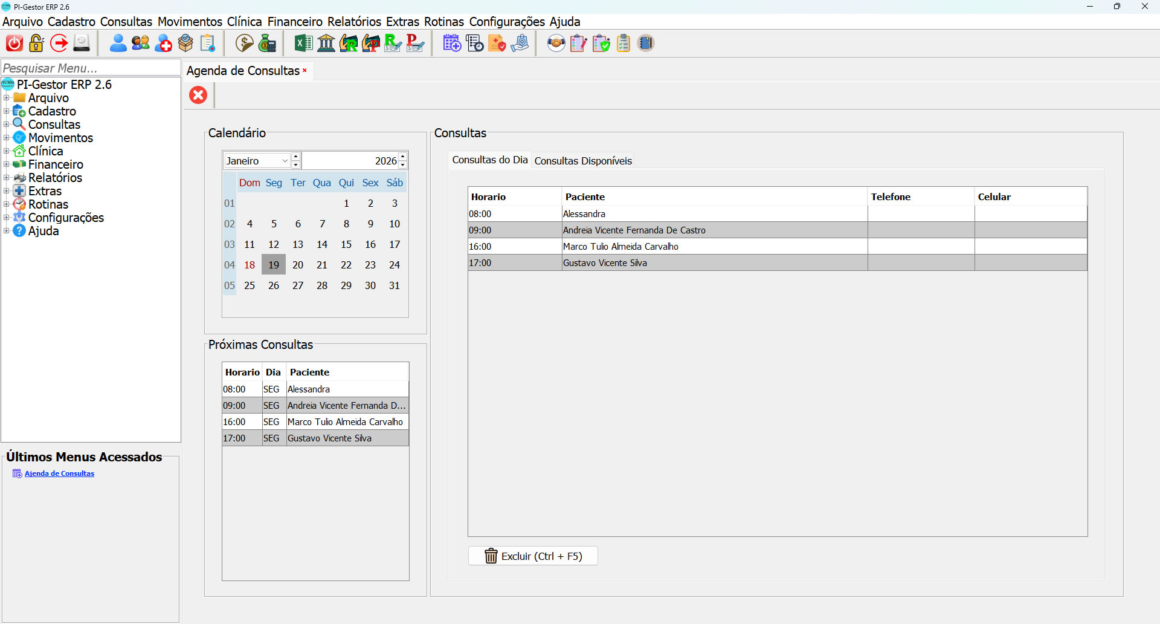This screenshot has height=624, width=1160.
Task: Click the Pesquisar Menu search field
Action: click(x=91, y=68)
